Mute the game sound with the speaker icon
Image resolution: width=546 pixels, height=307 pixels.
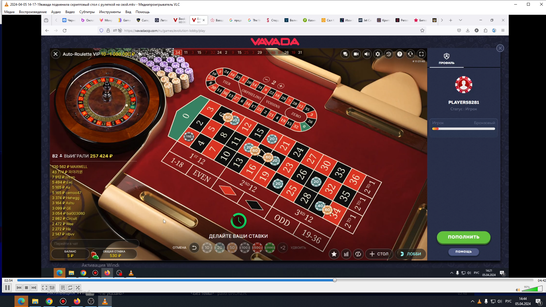367,54
